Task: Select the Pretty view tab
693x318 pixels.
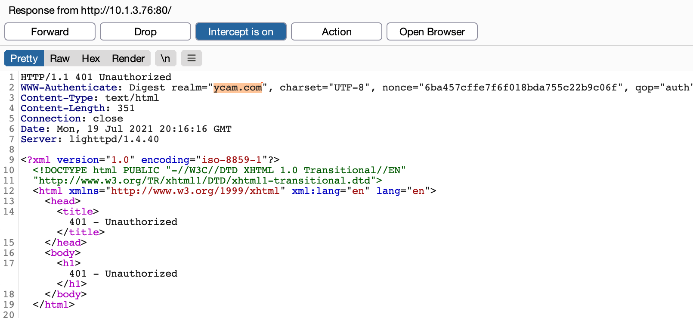Action: [24, 58]
